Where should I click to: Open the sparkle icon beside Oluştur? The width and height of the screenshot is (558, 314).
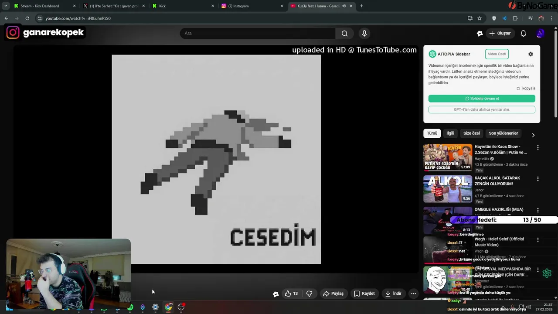(480, 33)
